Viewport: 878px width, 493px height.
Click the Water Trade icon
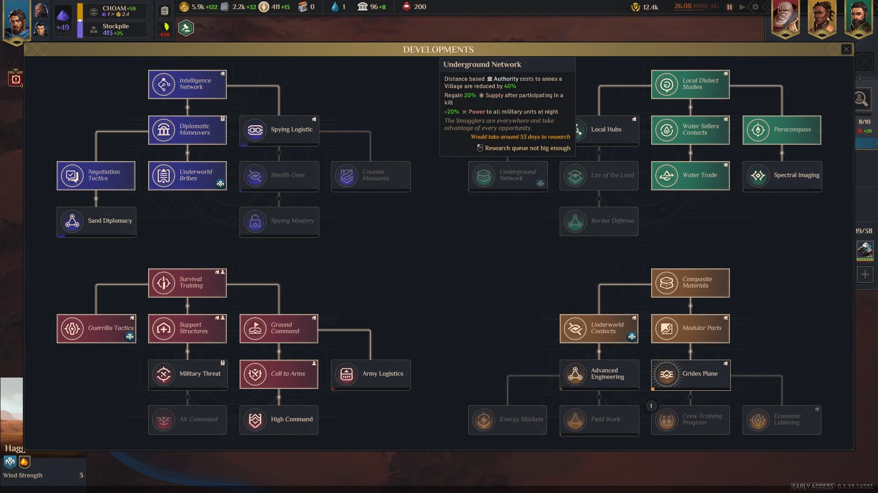667,176
